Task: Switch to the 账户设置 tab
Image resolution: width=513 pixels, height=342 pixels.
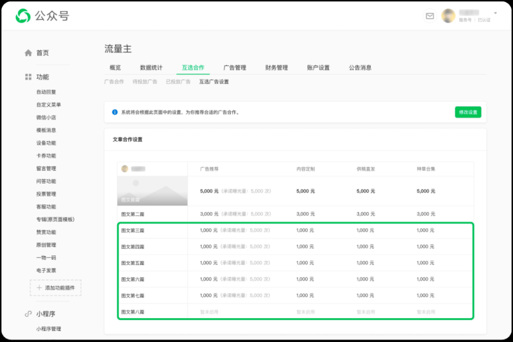Action: (318, 68)
